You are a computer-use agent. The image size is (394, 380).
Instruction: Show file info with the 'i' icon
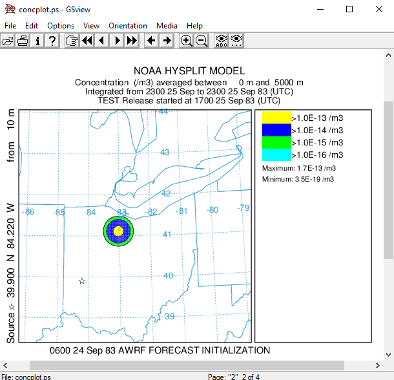(x=37, y=41)
